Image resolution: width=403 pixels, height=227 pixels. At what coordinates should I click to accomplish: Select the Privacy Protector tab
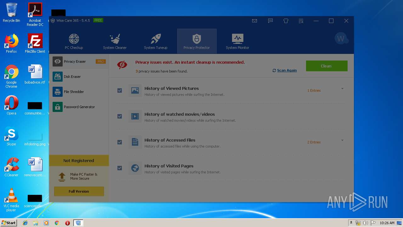pyautogui.click(x=197, y=41)
